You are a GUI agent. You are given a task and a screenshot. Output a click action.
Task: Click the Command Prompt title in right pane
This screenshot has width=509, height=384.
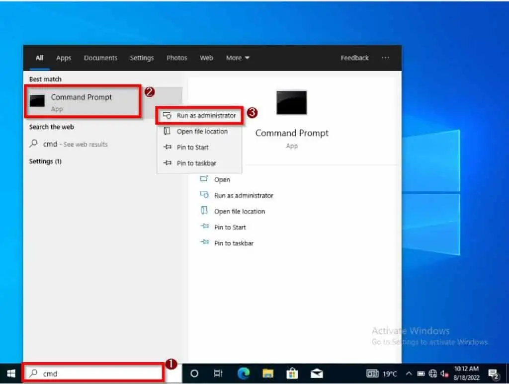(292, 133)
